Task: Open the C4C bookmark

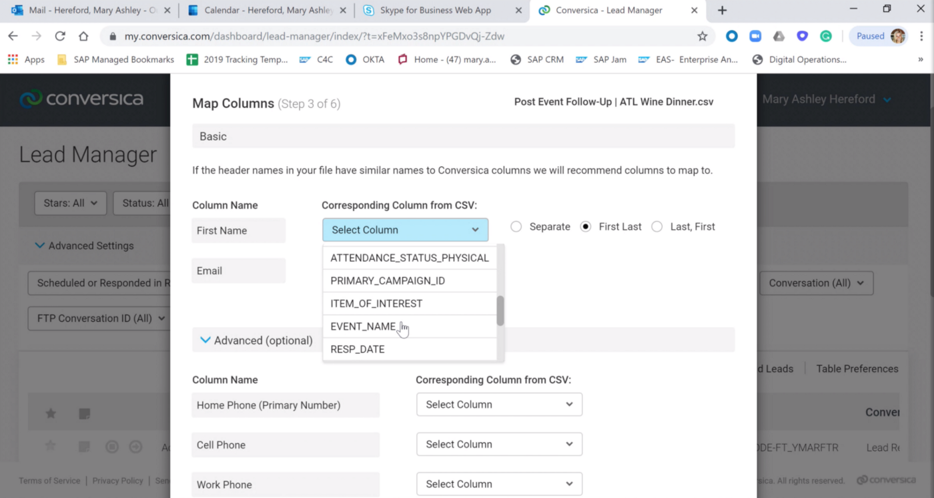Action: point(316,59)
